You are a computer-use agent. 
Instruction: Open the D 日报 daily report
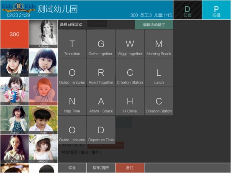[x=187, y=10]
